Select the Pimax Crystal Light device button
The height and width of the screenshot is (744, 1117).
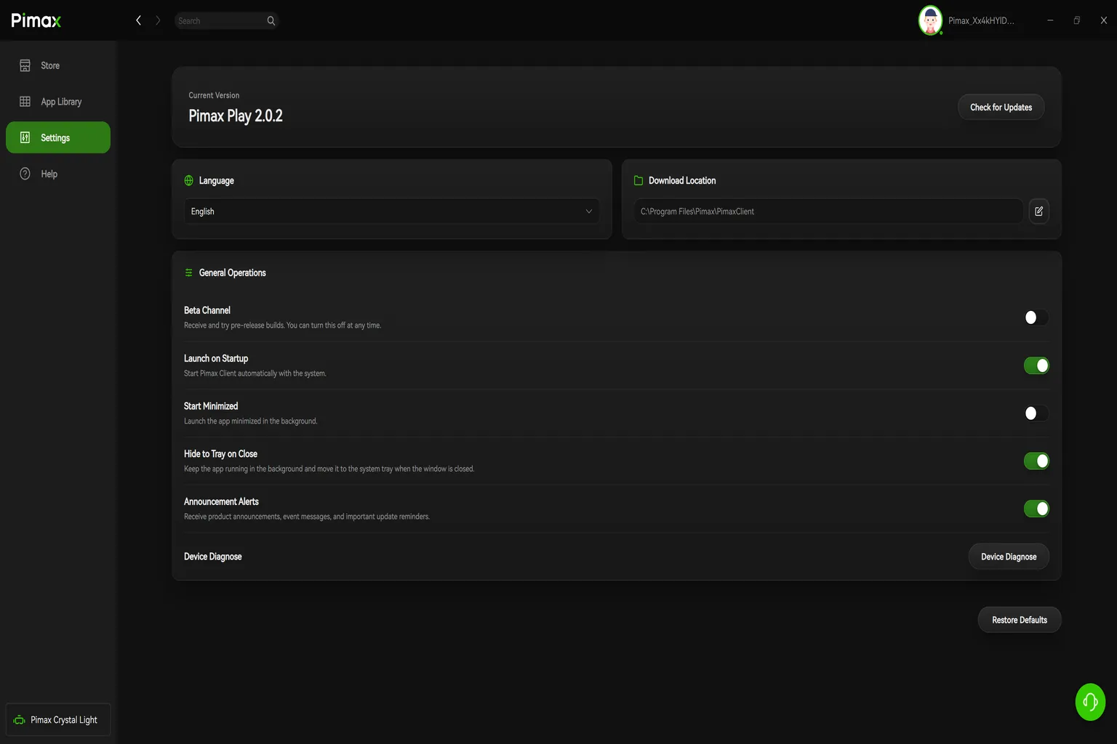pos(58,720)
